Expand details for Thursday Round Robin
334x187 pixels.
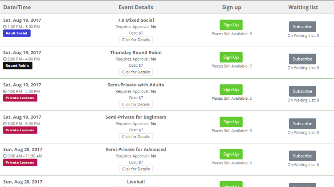click(136, 72)
